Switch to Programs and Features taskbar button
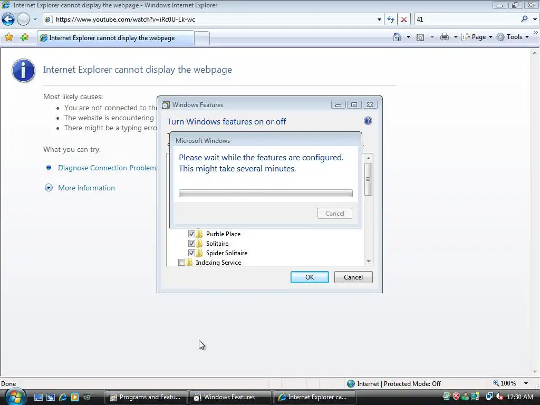 (x=146, y=397)
